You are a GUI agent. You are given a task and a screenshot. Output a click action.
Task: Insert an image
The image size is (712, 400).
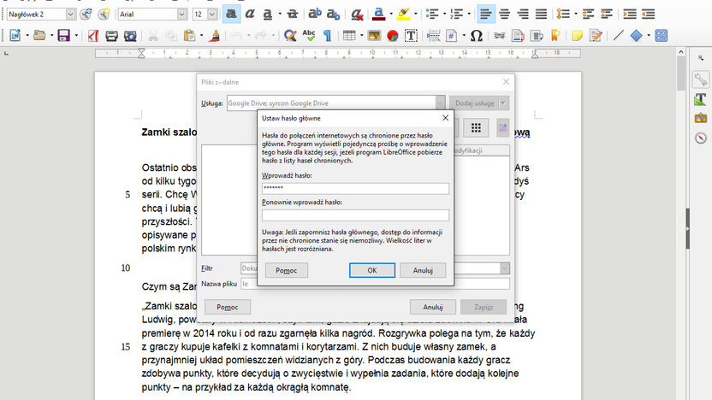point(374,35)
